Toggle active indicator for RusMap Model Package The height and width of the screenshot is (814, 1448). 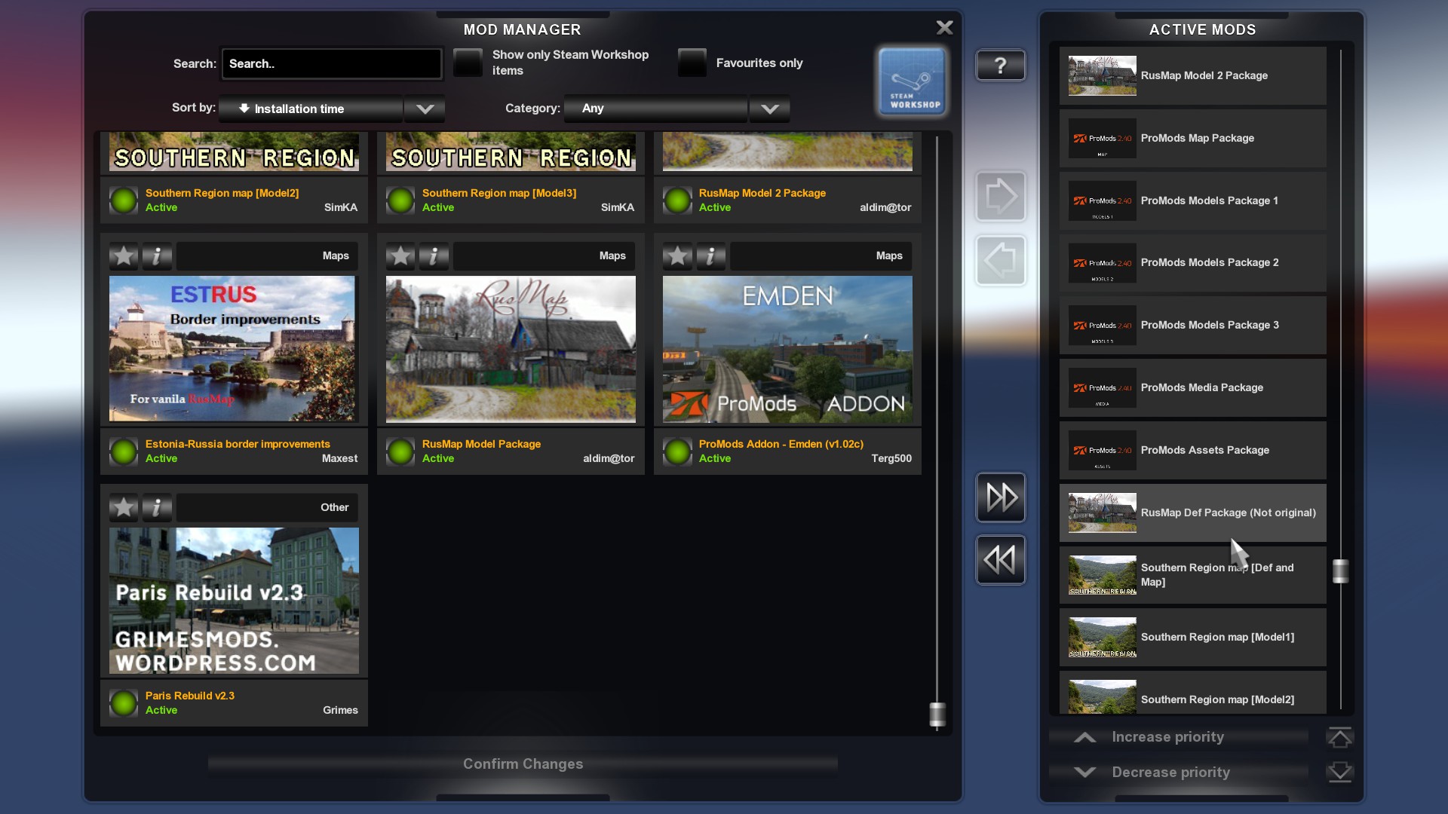point(400,451)
